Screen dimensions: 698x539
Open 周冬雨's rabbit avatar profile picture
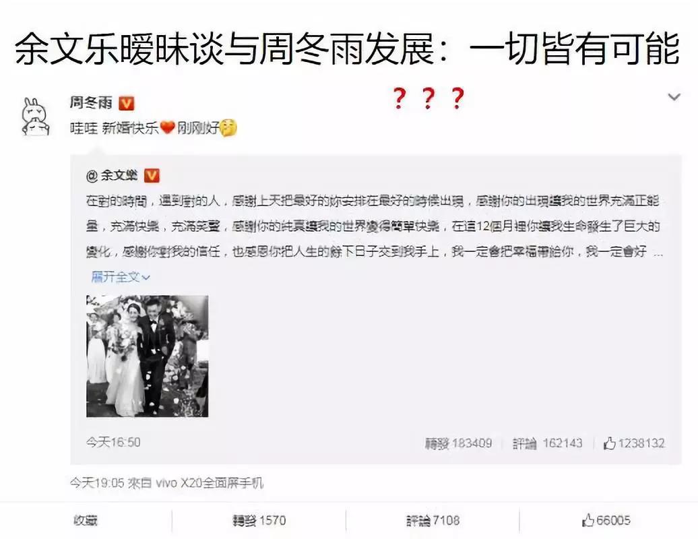tap(36, 117)
